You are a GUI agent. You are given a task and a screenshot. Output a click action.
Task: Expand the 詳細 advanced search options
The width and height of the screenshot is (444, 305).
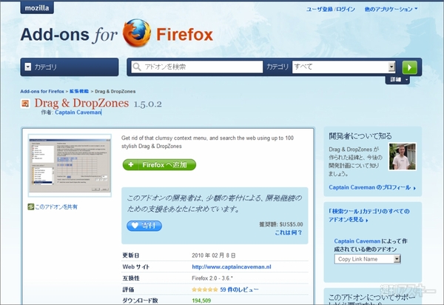point(397,79)
